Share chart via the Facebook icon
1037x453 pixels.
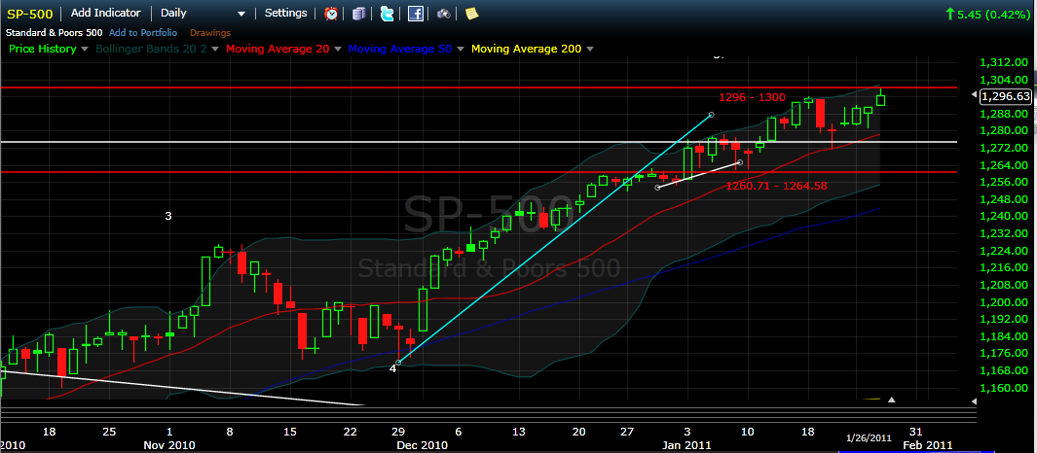[x=416, y=14]
